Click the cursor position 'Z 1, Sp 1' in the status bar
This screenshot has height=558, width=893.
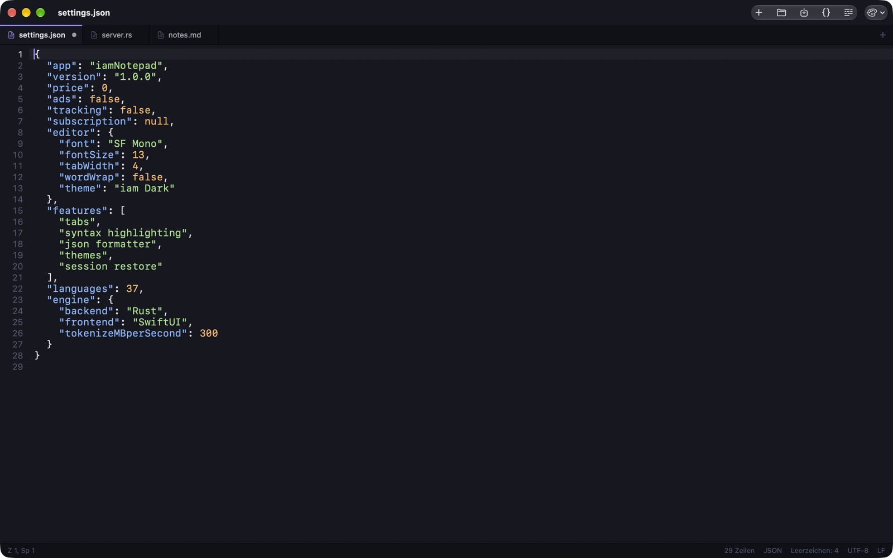pyautogui.click(x=21, y=551)
